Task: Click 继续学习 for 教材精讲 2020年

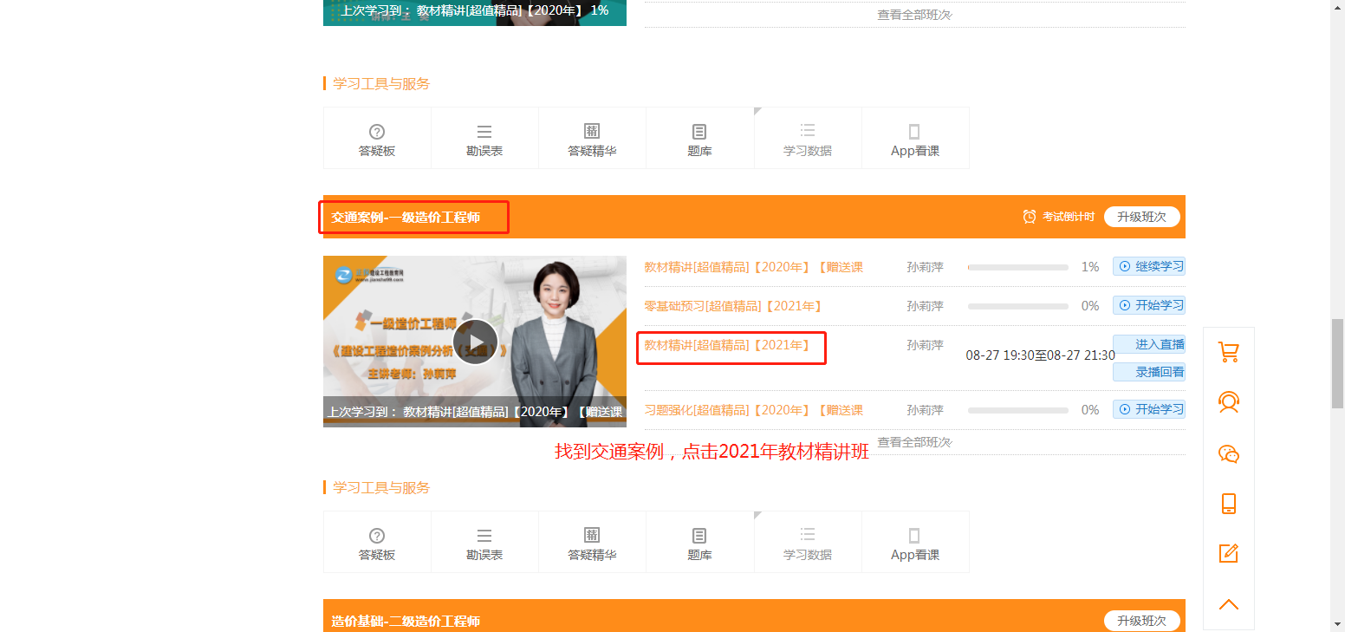Action: click(1149, 266)
